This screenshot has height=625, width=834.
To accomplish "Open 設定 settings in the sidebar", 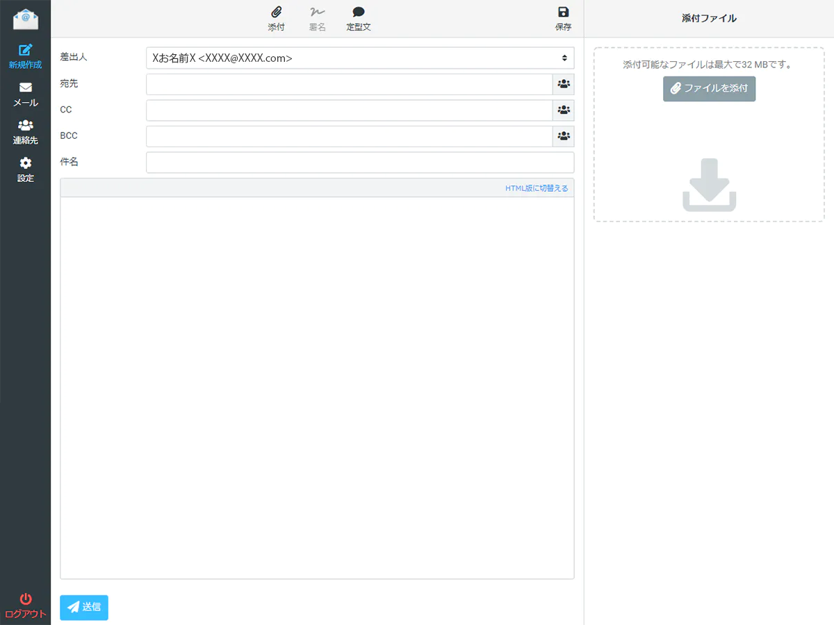I will tap(26, 170).
